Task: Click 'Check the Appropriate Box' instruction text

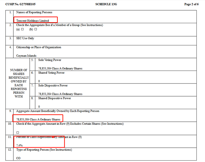Action: [59, 25]
